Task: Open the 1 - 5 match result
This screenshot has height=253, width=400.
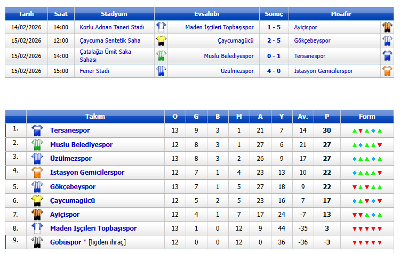Action: 274,27
